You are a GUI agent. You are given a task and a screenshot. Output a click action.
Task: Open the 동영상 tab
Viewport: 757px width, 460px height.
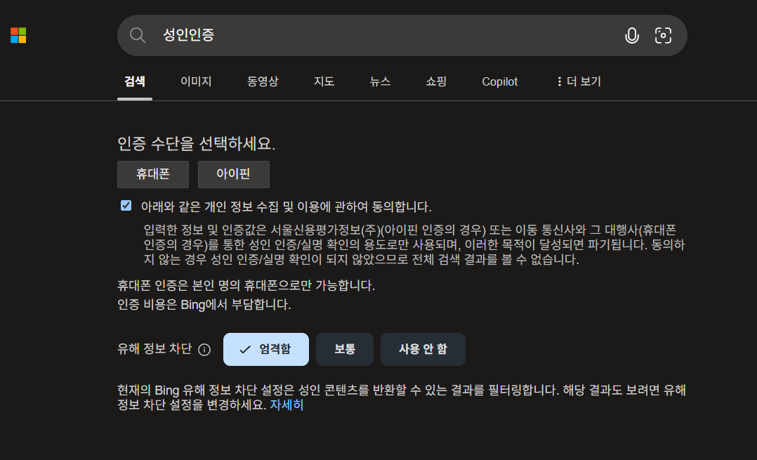(x=263, y=81)
